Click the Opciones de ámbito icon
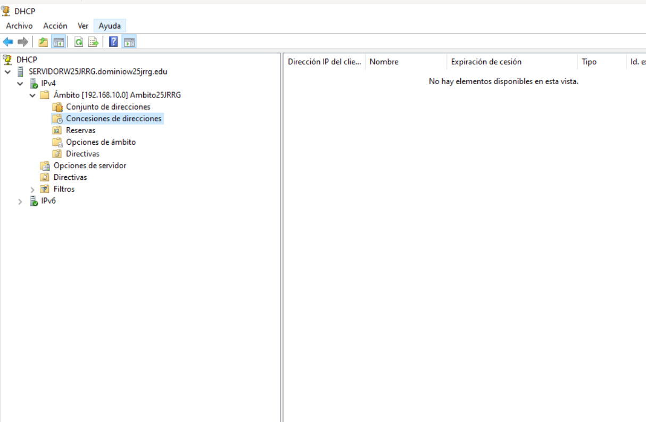The image size is (646, 422). click(x=57, y=142)
